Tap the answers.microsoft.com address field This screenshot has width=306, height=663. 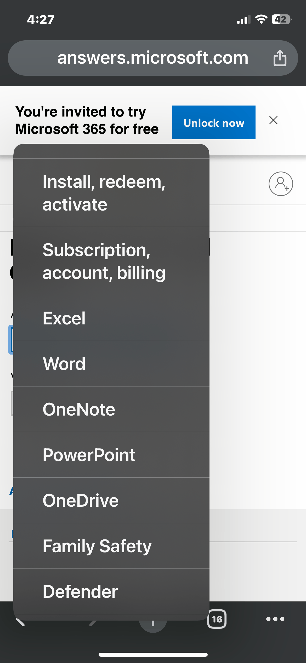tap(153, 58)
